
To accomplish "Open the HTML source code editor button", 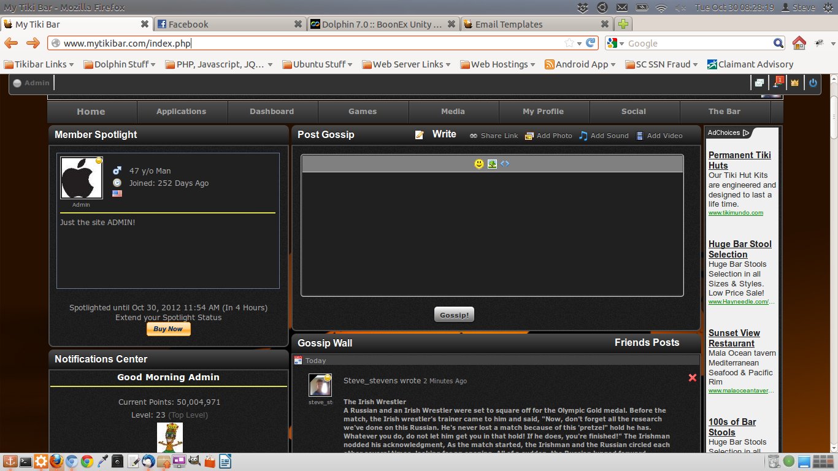I will coord(505,164).
